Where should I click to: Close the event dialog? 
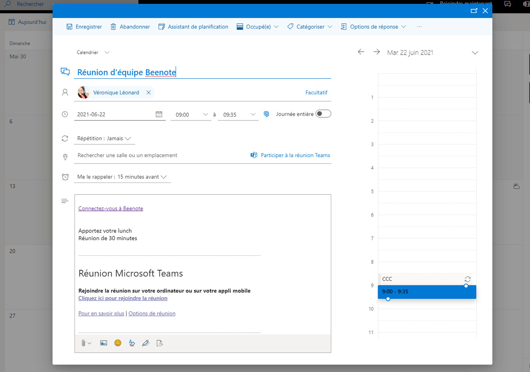pyautogui.click(x=485, y=11)
